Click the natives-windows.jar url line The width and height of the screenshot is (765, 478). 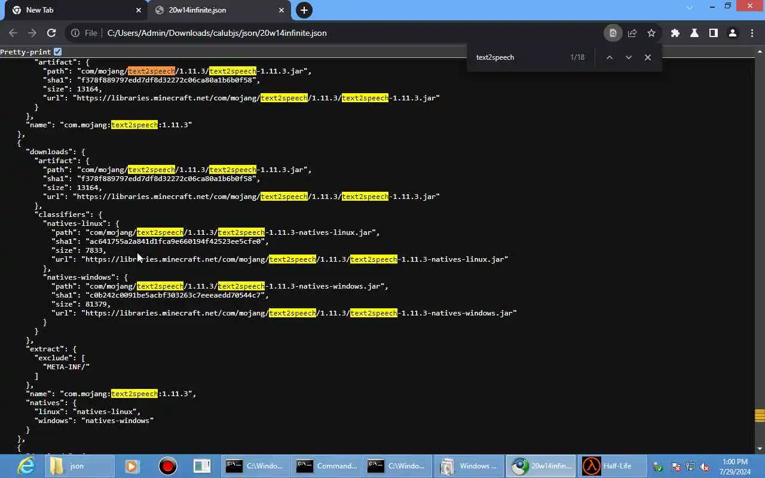tap(284, 313)
